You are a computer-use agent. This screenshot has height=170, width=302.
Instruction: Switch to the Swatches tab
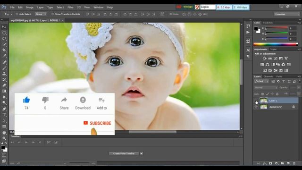pyautogui.click(x=268, y=23)
